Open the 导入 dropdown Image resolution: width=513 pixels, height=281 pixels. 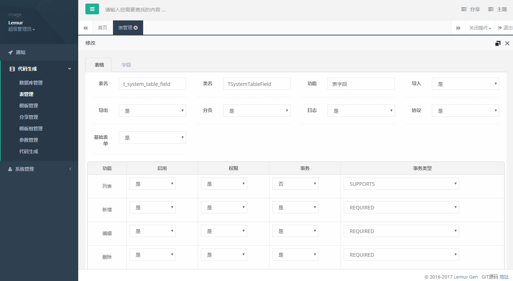[466, 84]
